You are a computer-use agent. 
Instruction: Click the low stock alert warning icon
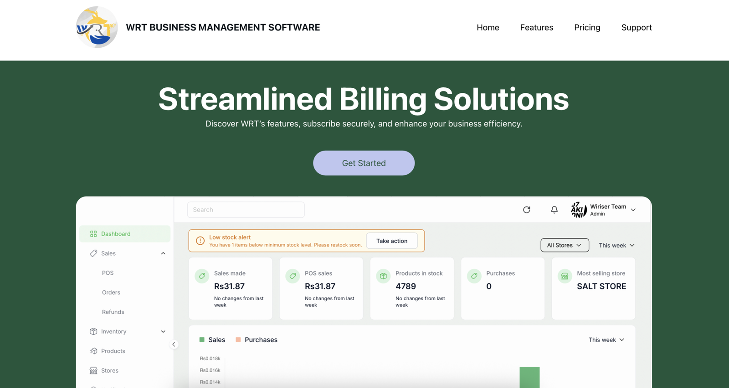200,241
